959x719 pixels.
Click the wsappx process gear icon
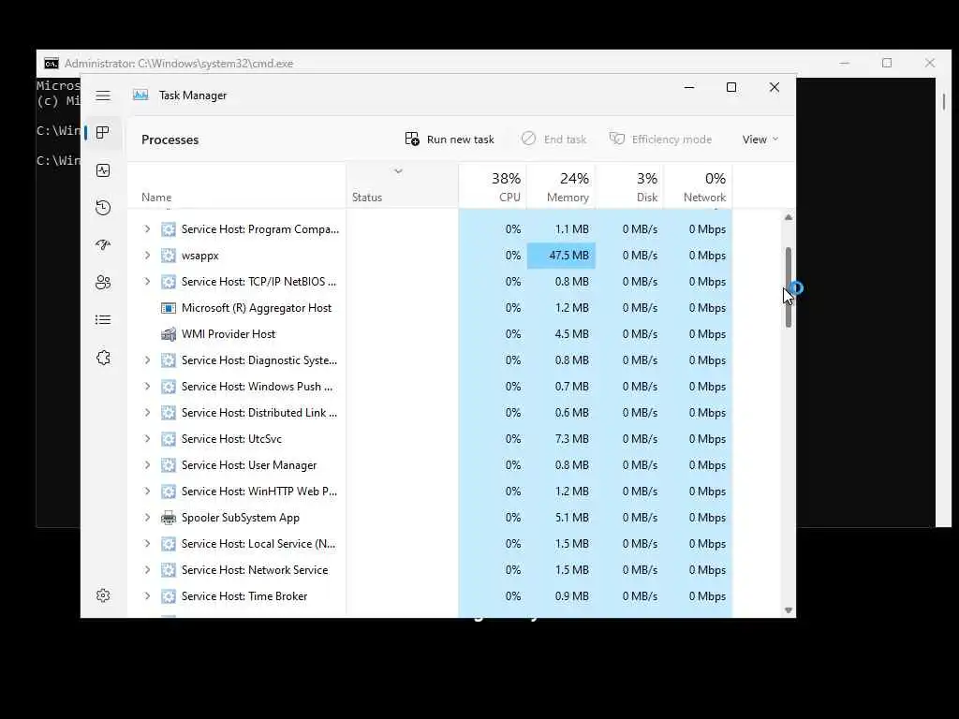[x=169, y=256]
